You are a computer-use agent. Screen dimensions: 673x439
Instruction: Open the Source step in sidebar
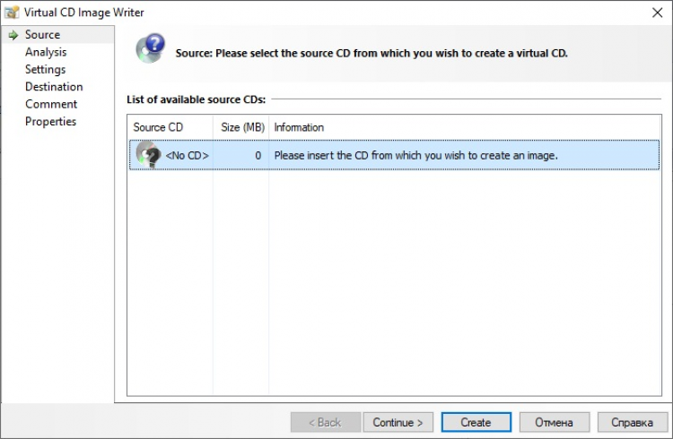(42, 35)
